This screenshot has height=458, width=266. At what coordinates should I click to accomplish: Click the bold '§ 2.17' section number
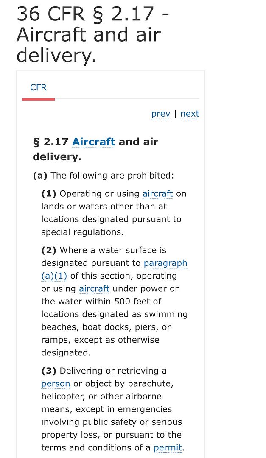(x=50, y=142)
